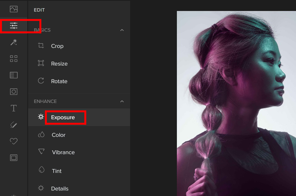Open the Frames circle-in-square sidebar icon
296x196 pixels.
click(14, 92)
